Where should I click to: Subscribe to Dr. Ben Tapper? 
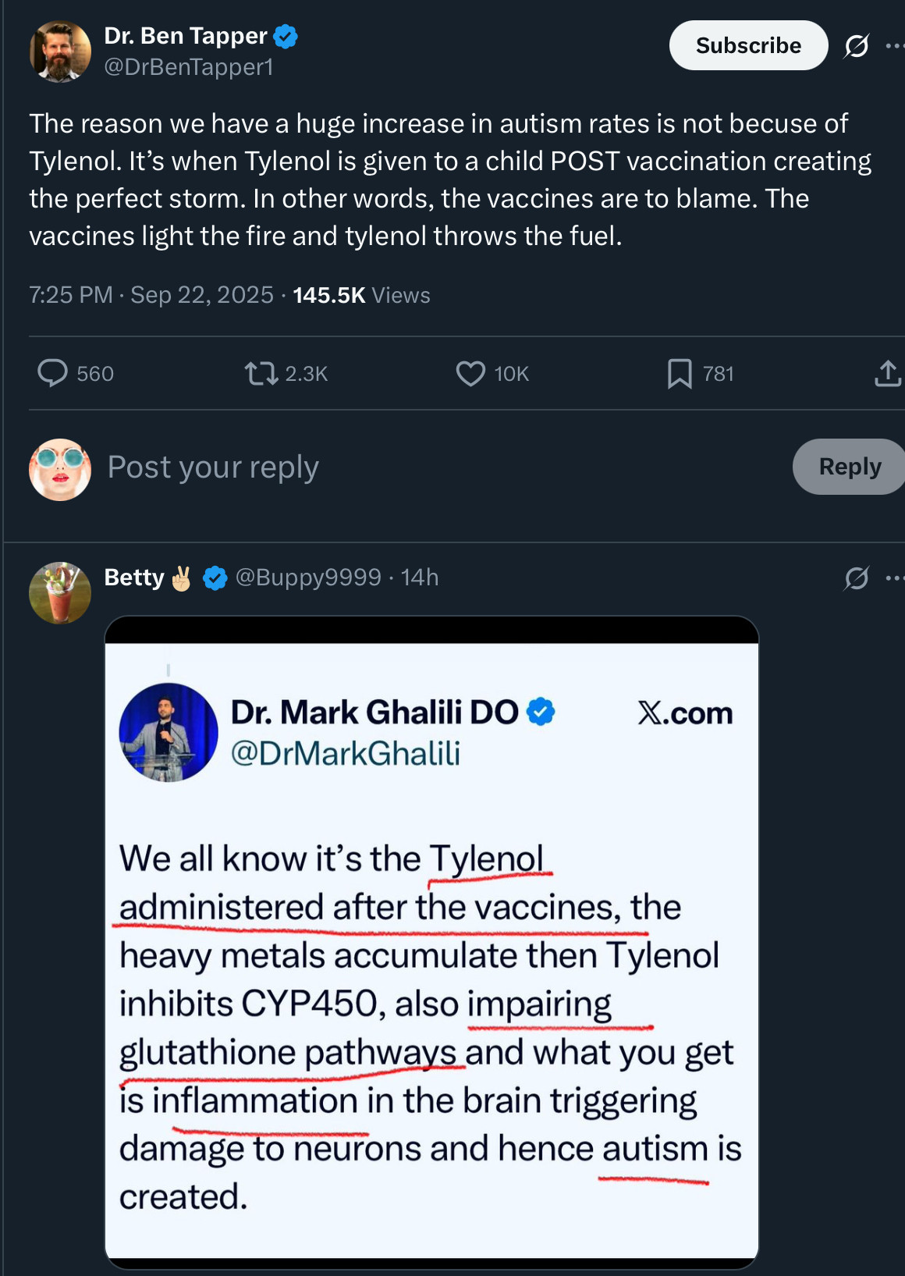747,45
